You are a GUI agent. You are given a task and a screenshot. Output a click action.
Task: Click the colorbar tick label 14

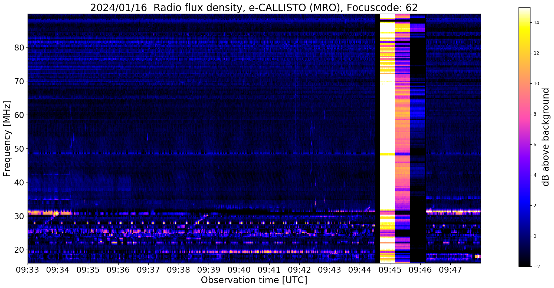pos(536,23)
